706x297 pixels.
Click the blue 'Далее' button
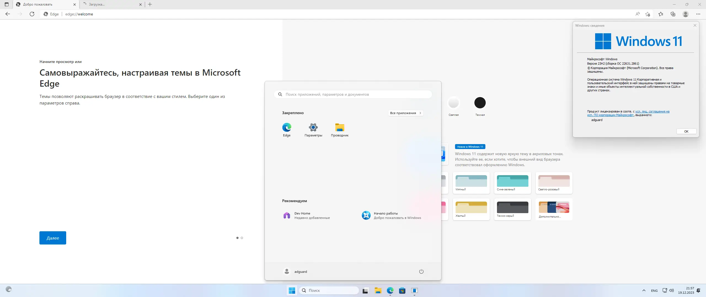(x=53, y=238)
